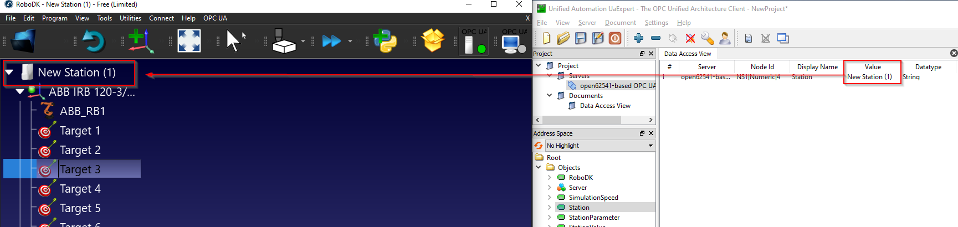Add a reference frame from toolbar
The image size is (958, 227).
click(140, 42)
